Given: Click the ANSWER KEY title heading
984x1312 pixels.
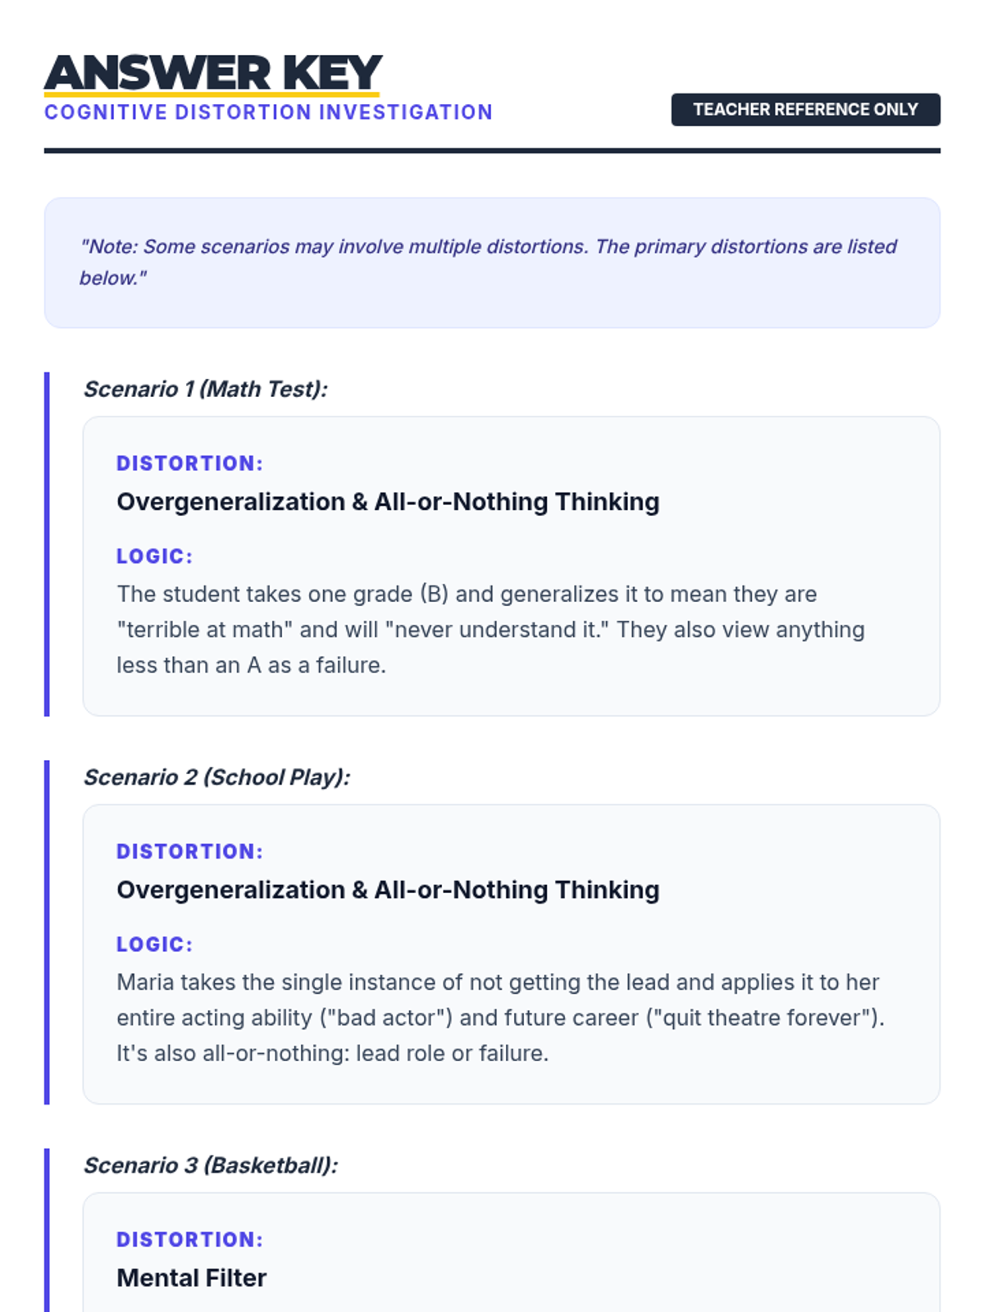Looking at the screenshot, I should 213,72.
